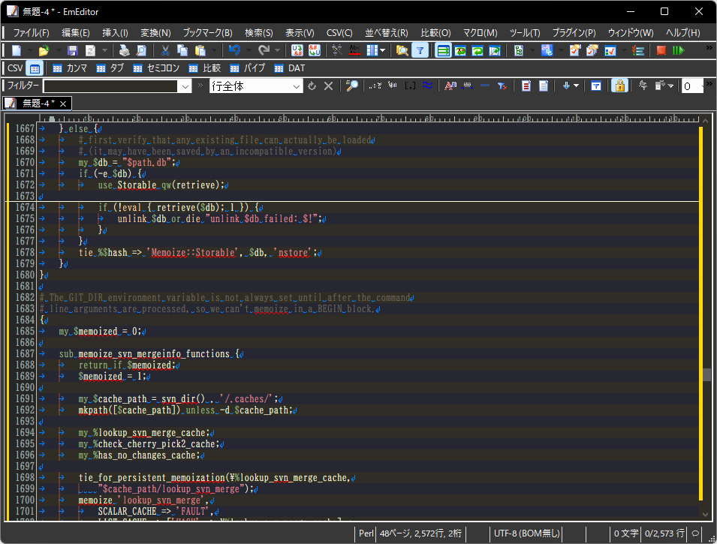Open the filter text history dropdown

tap(185, 86)
